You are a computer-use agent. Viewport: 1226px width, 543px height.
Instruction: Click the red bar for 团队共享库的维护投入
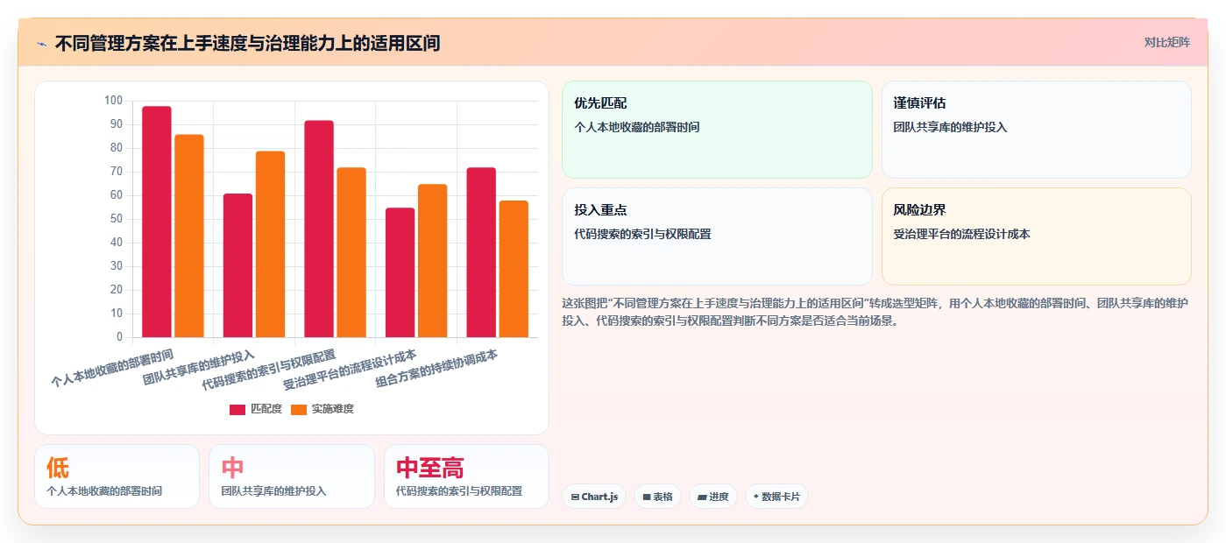coord(237,265)
